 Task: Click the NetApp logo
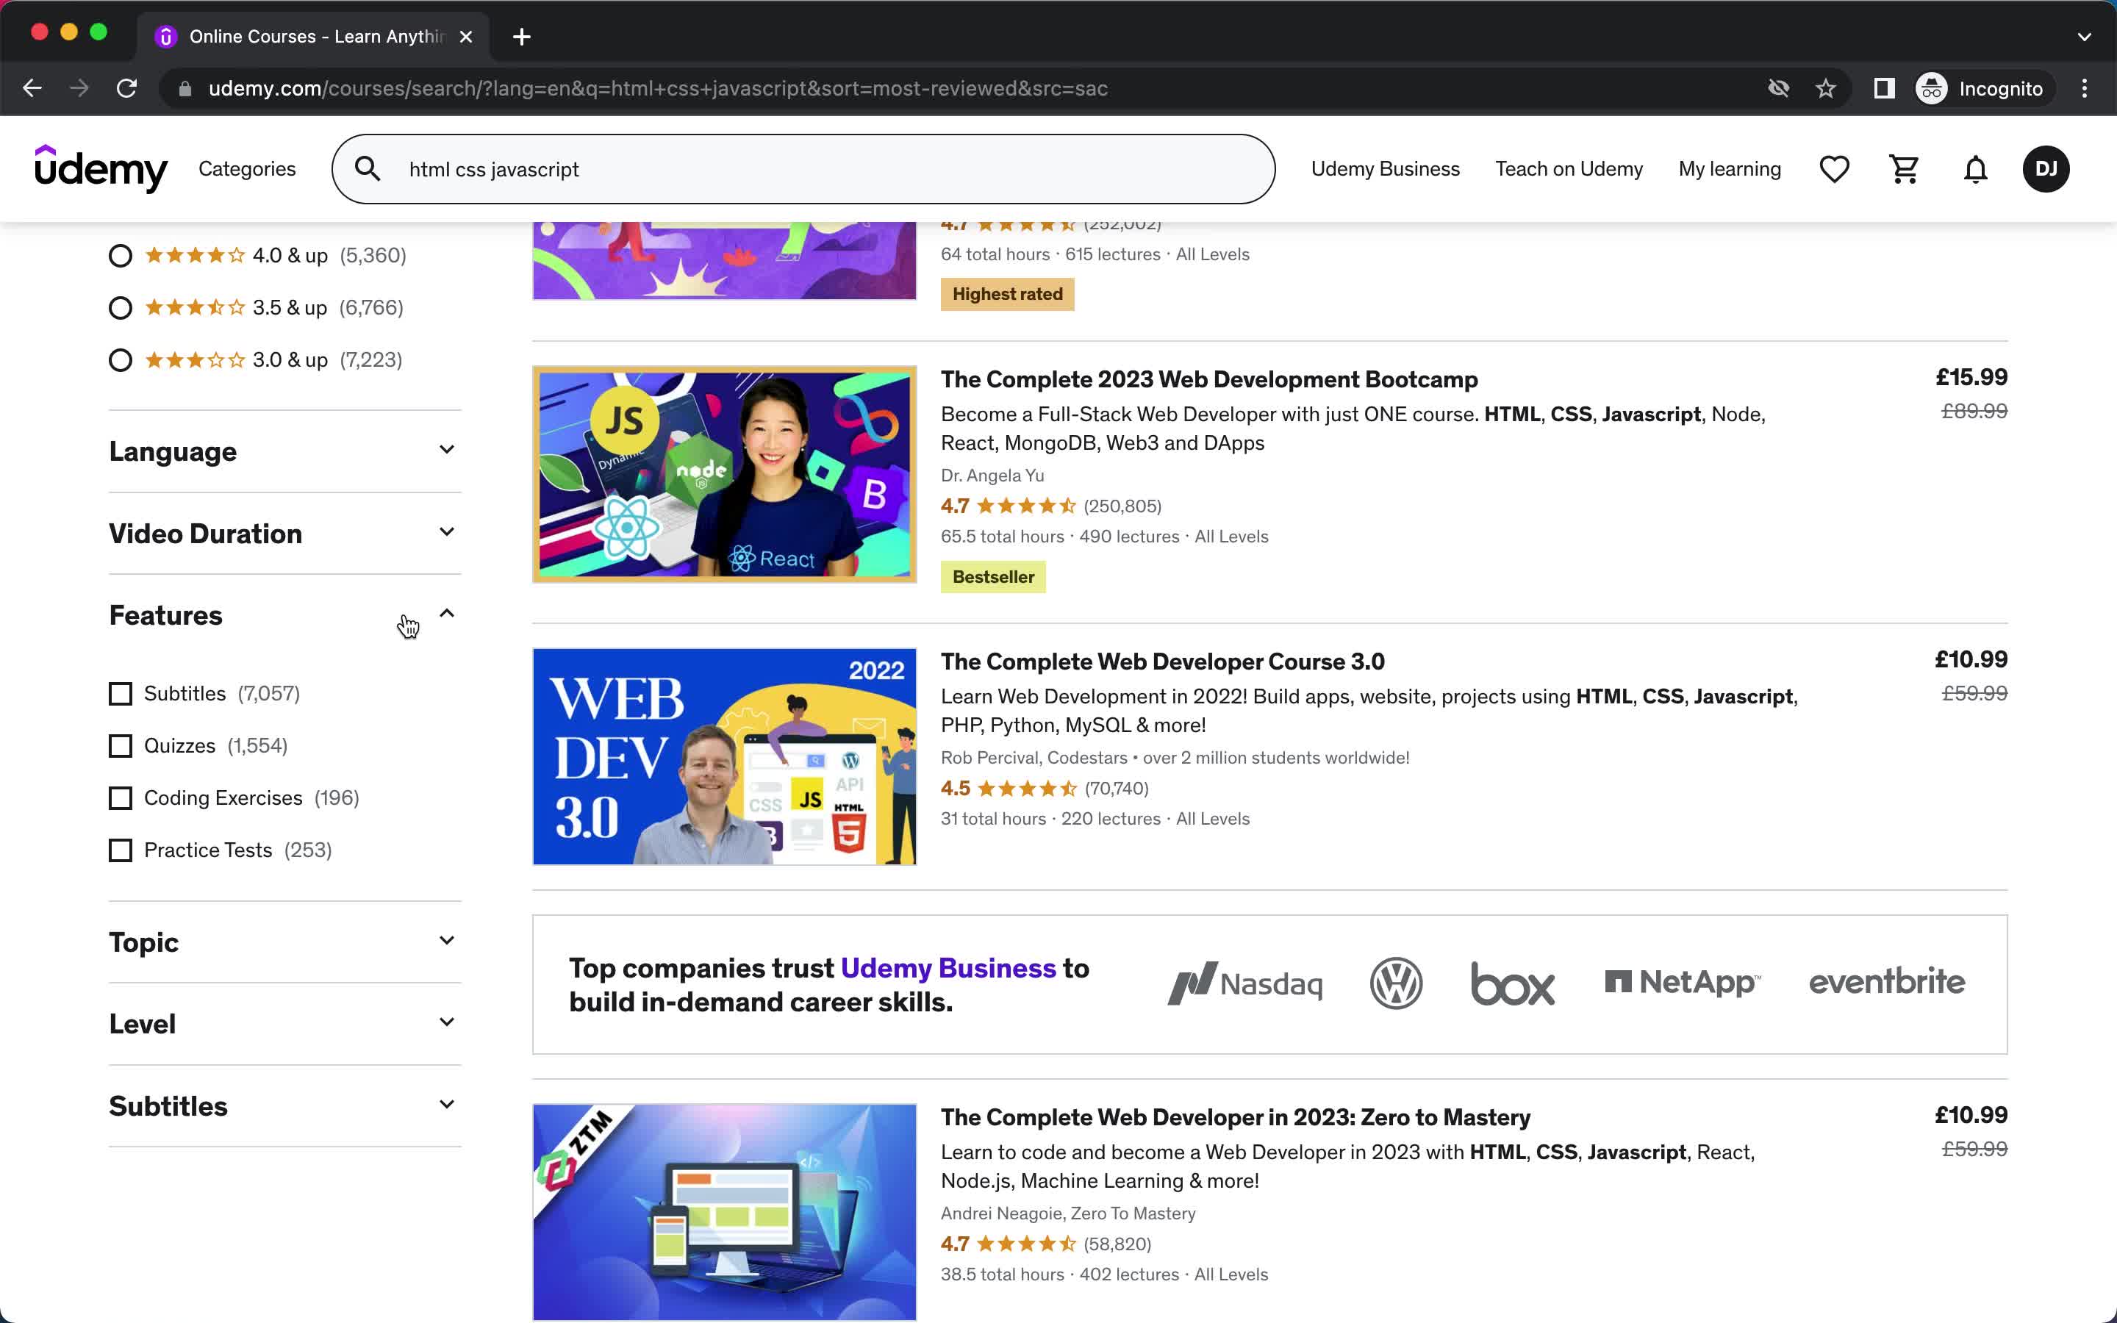coord(1683,982)
